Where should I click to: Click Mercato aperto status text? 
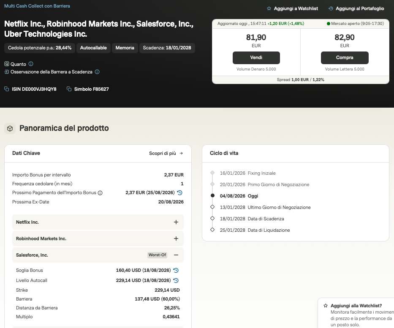[x=357, y=24]
